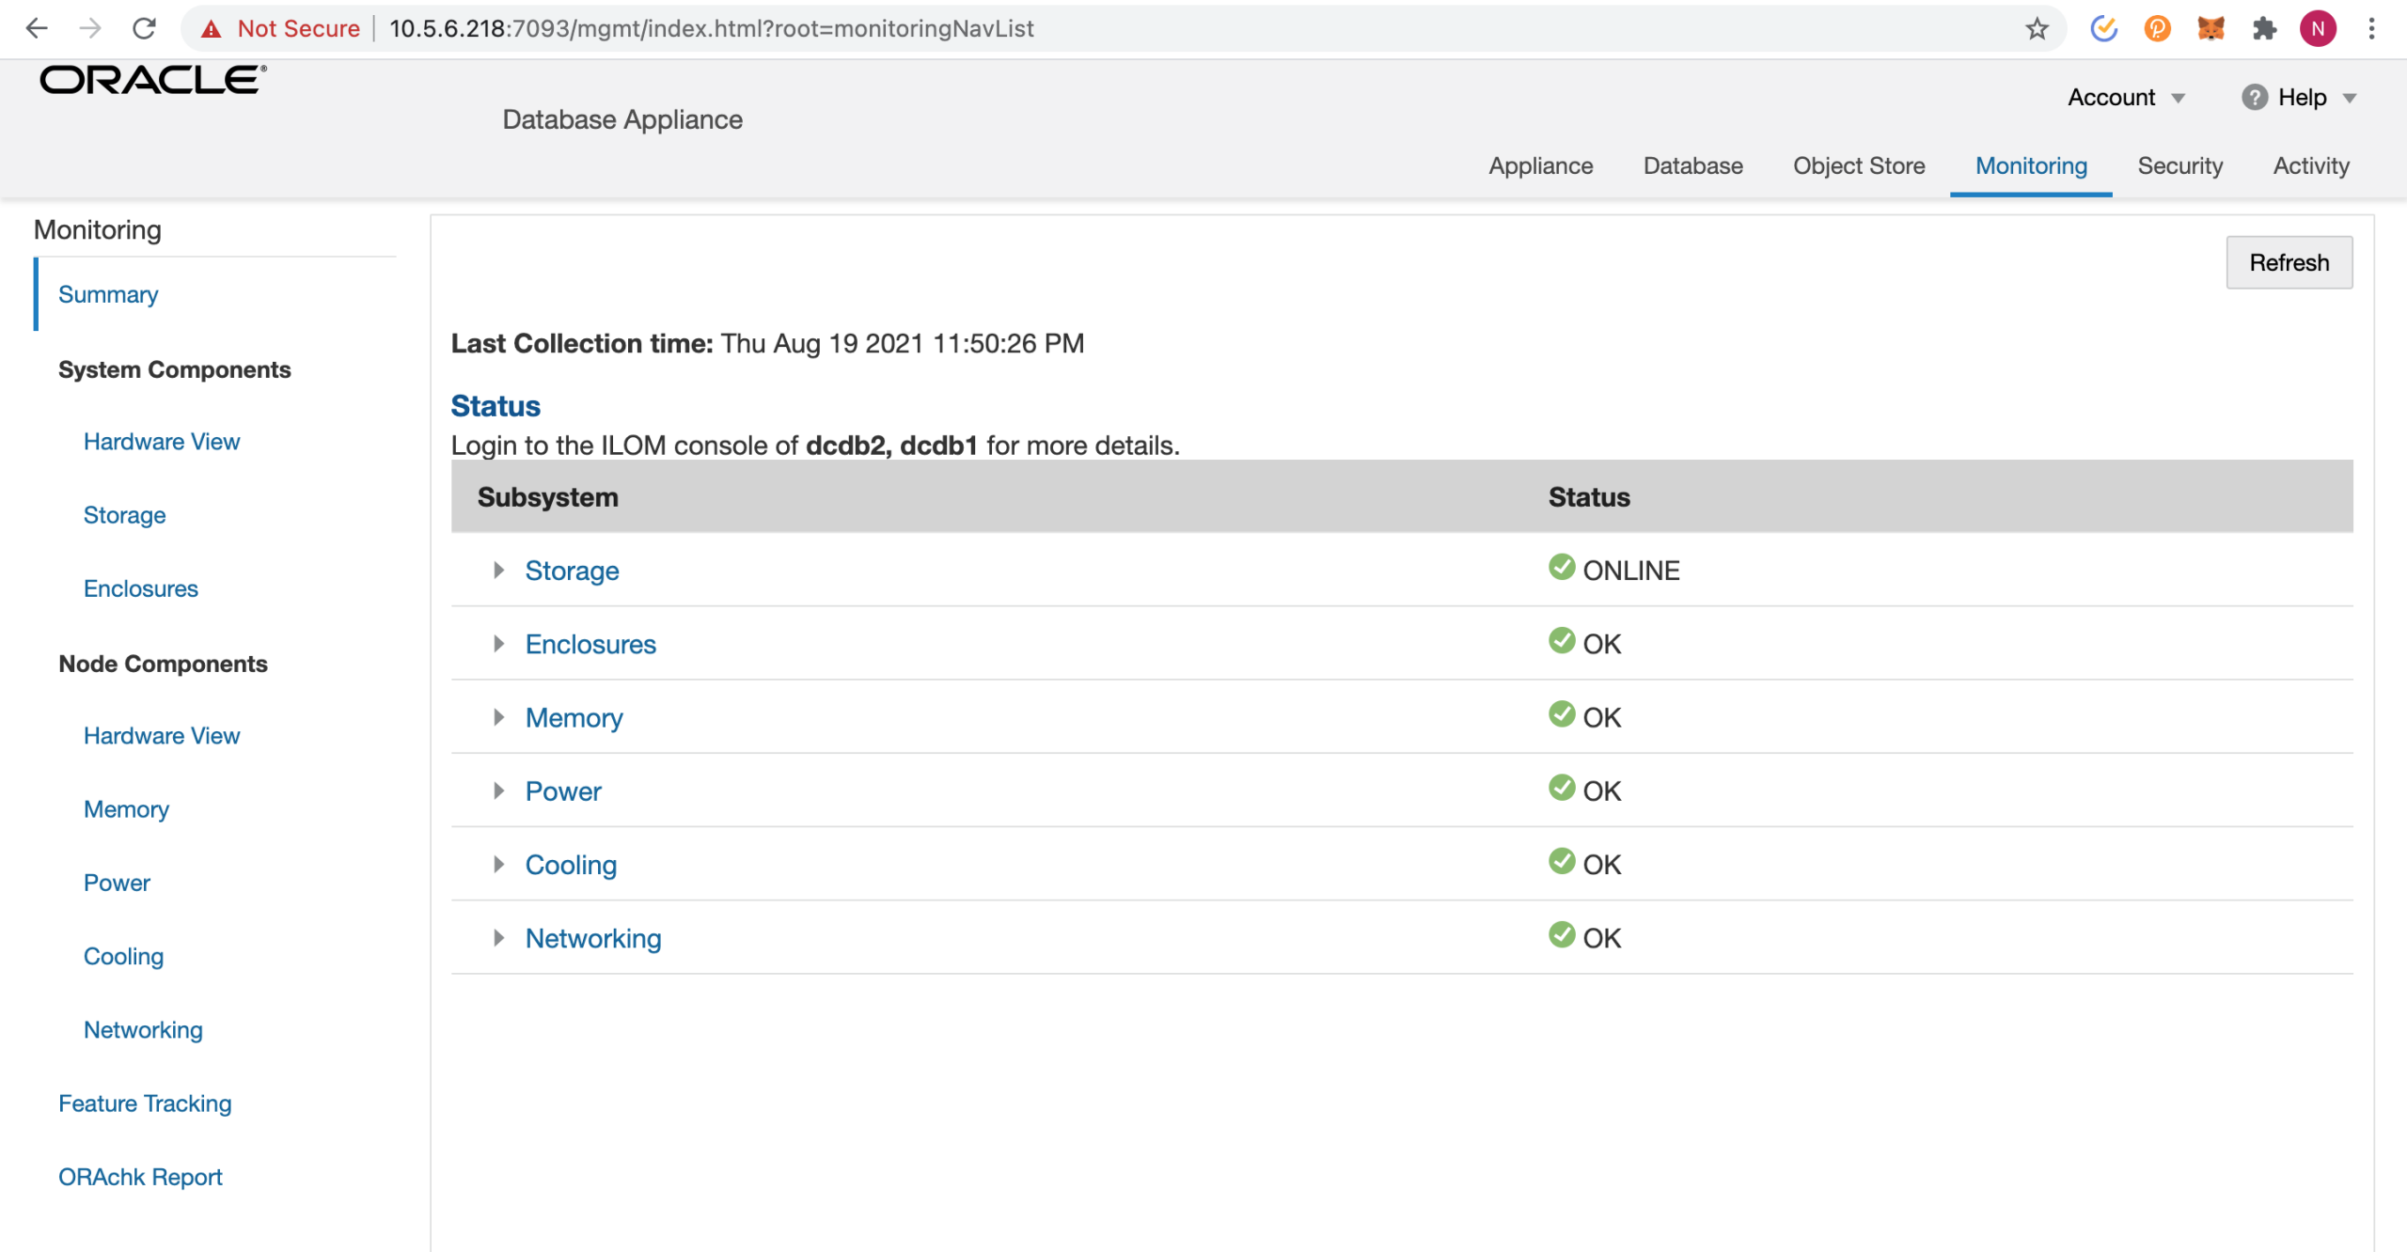Click the Cooling link in table
This screenshot has width=2407, height=1252.
click(x=571, y=865)
